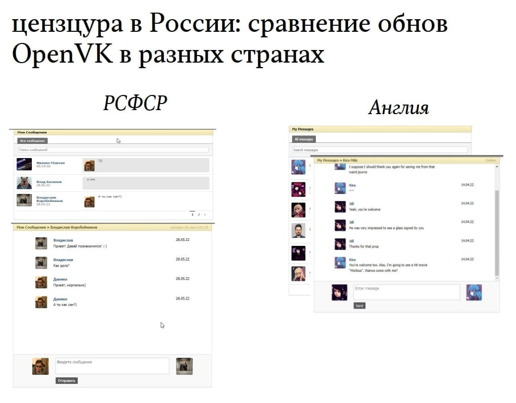Screen dimensions: 516x403
Task: Open the blonde girl with moon avatar dialog
Action: click(299, 274)
